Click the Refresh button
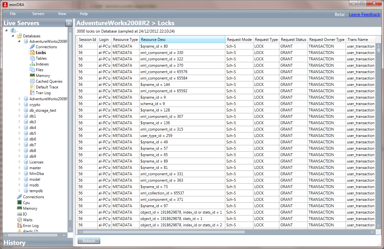This screenshot has width=384, height=249. (89, 241)
